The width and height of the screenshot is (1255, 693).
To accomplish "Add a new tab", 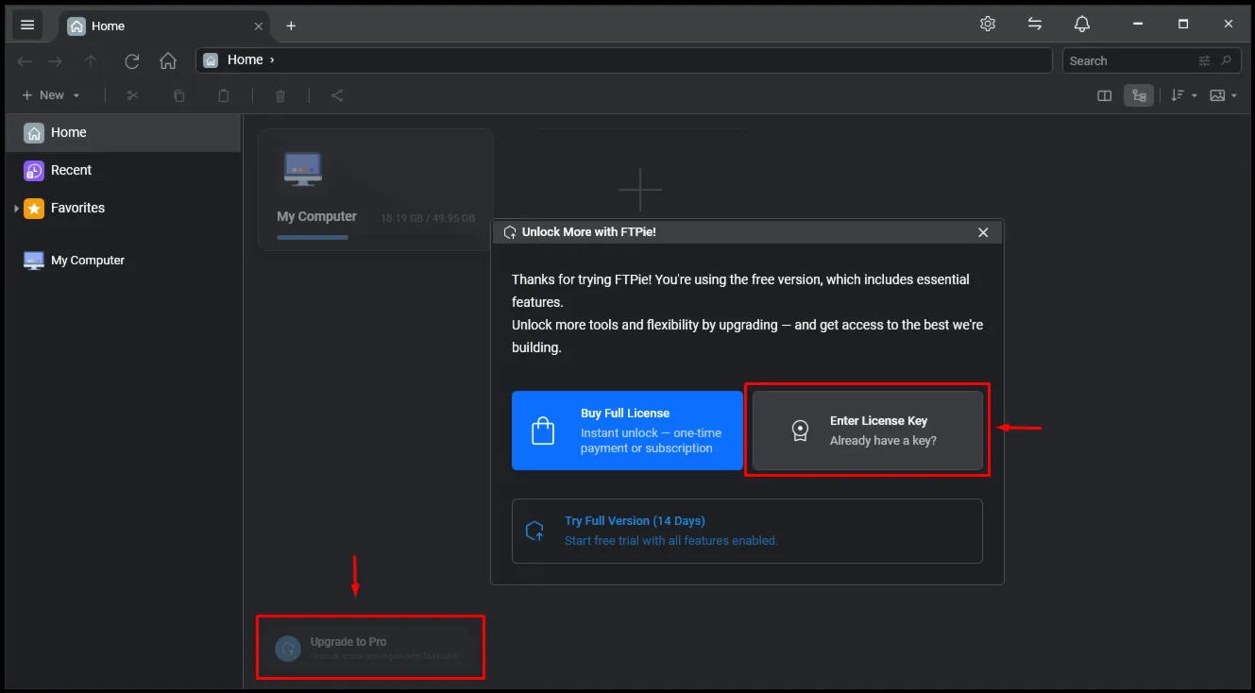I will pos(291,26).
